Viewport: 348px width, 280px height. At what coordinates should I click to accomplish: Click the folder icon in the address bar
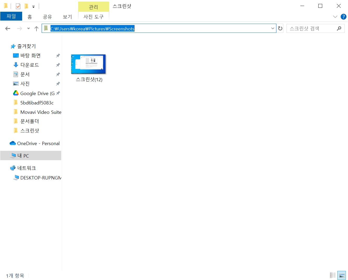click(x=46, y=28)
